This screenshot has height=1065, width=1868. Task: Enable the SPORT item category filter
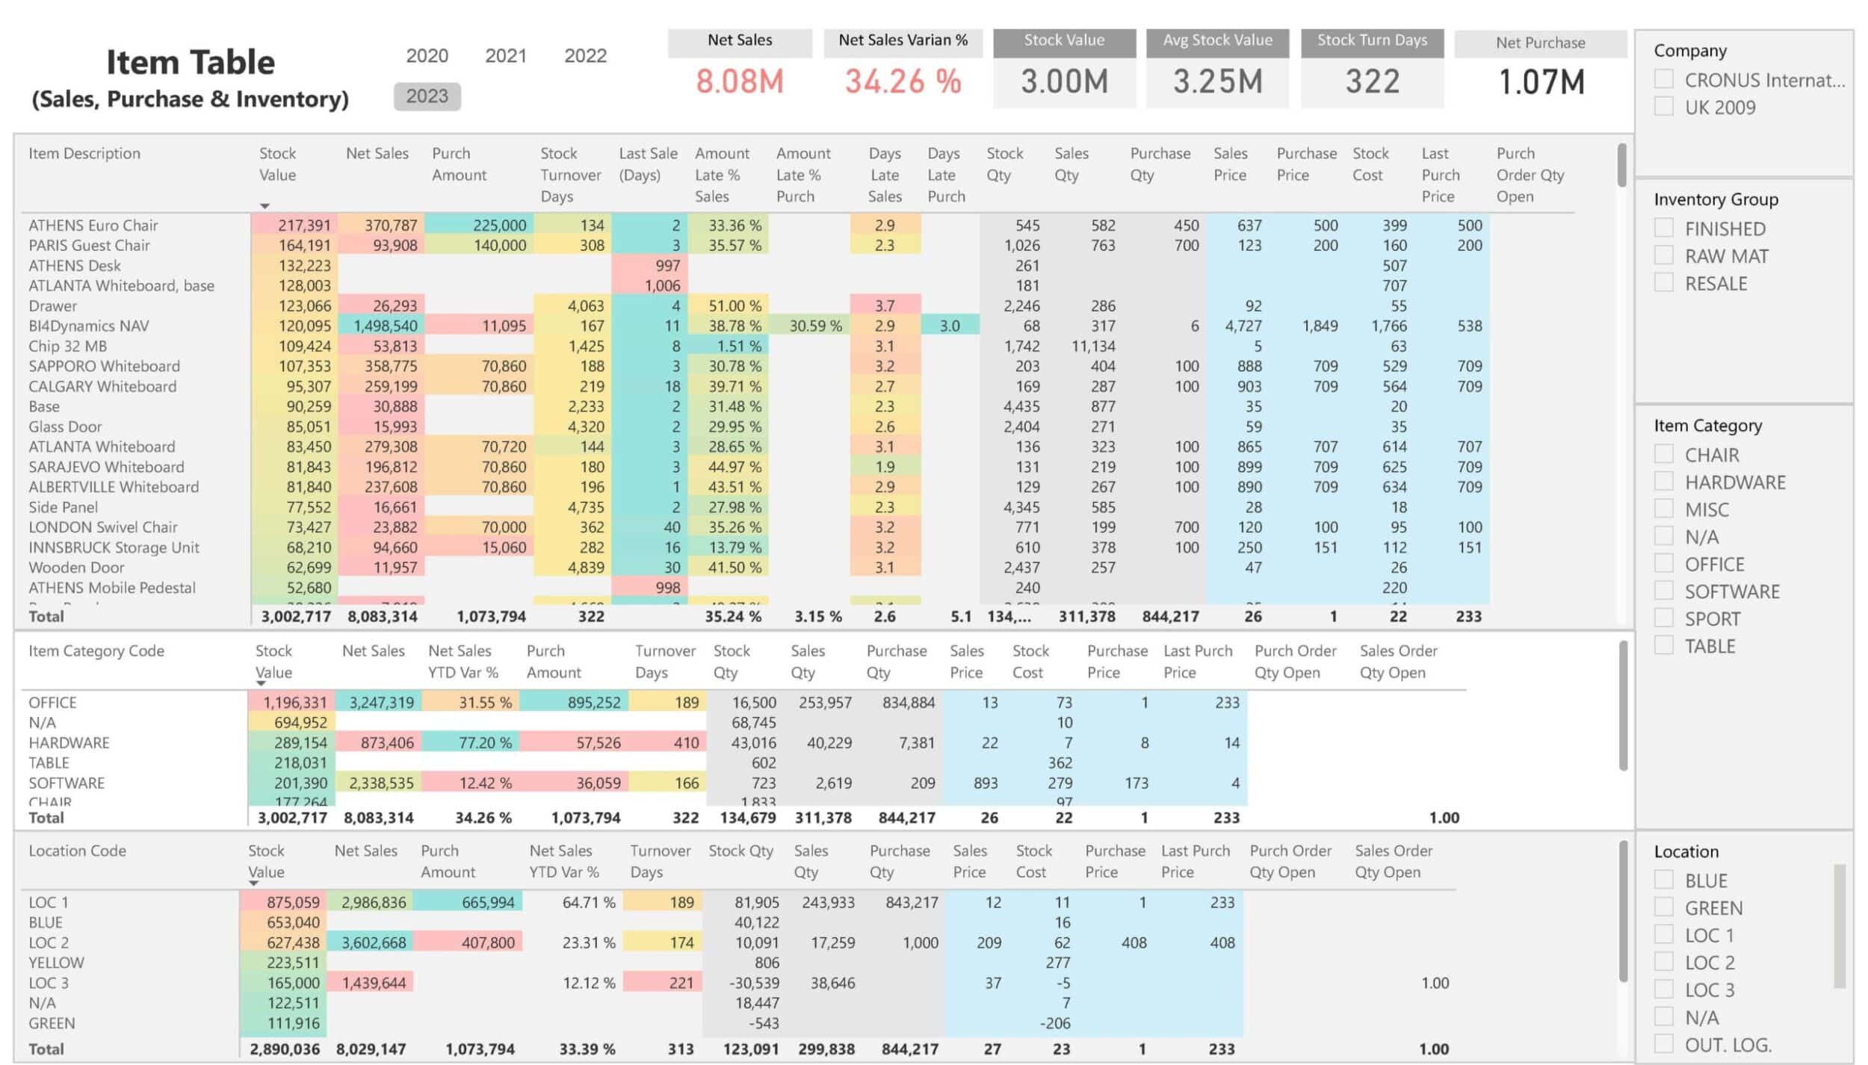(1663, 618)
